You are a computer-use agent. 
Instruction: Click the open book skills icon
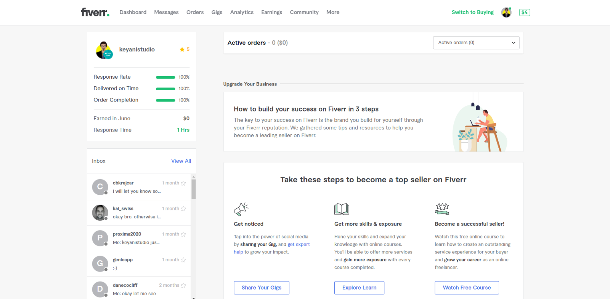point(342,209)
